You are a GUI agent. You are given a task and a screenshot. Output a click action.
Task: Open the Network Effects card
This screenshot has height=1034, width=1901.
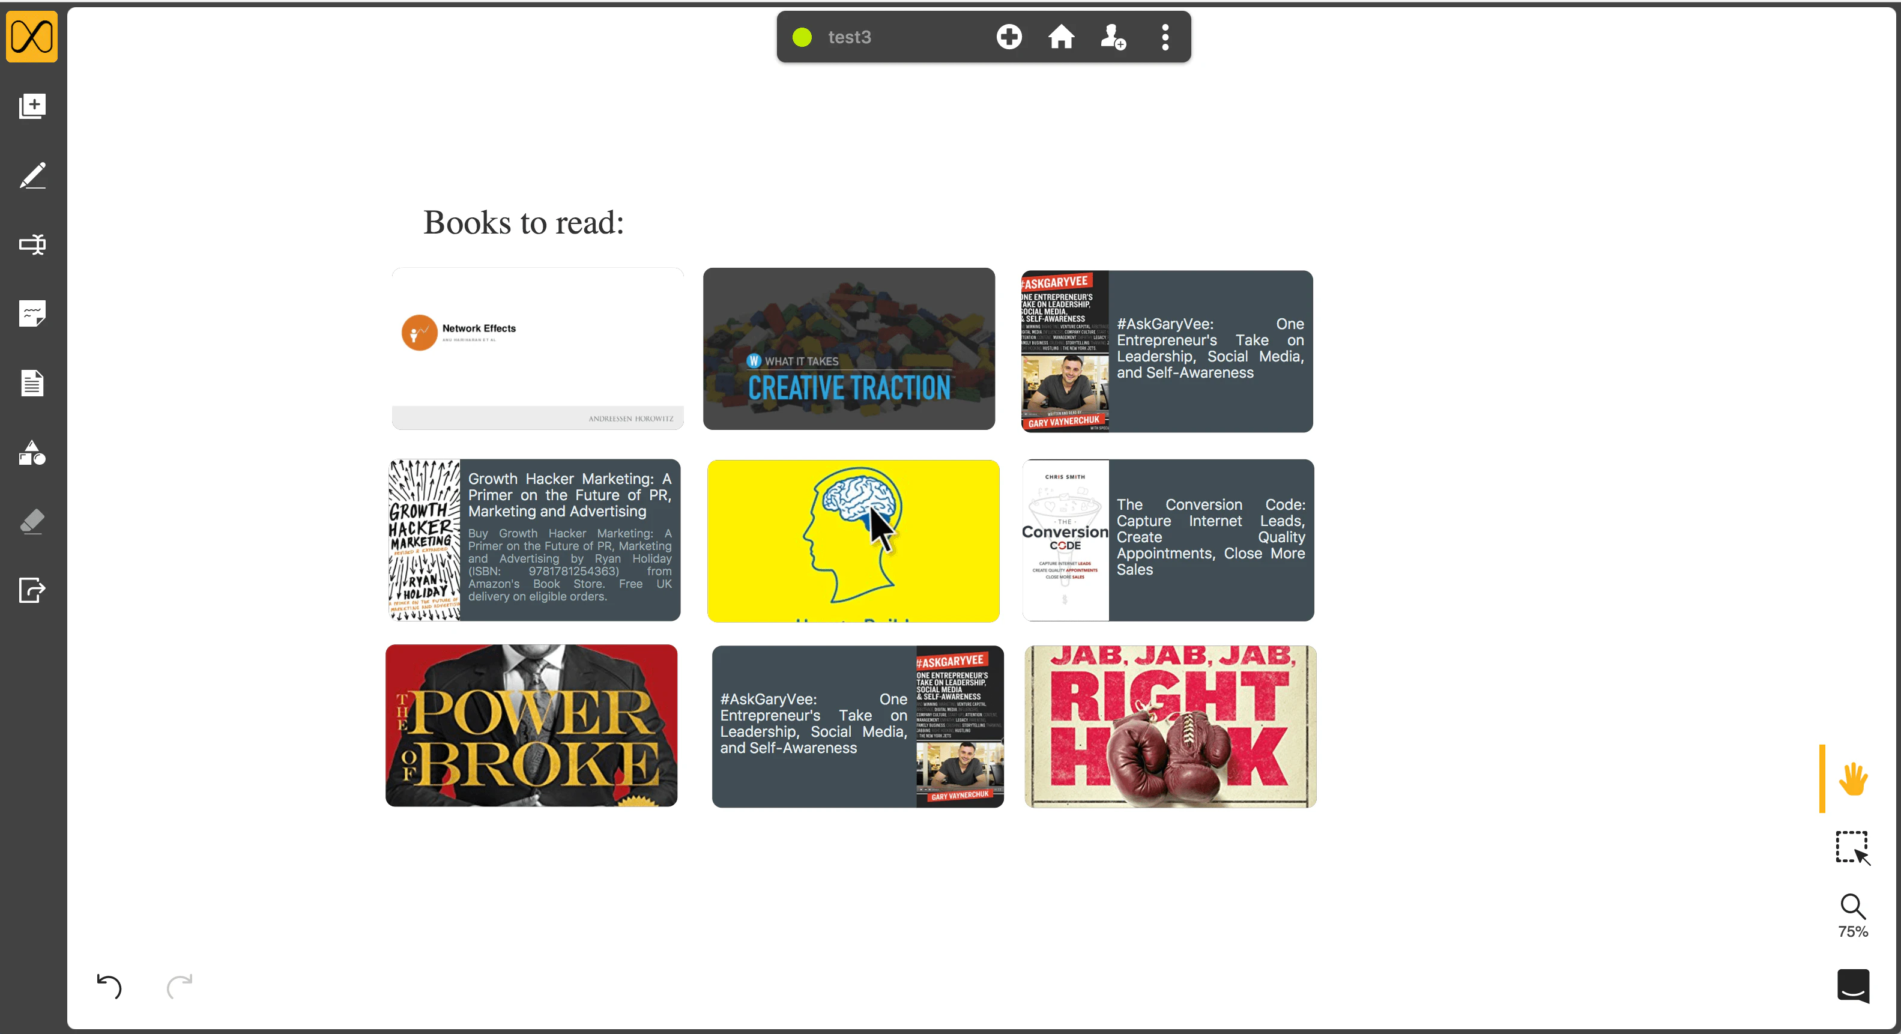(x=538, y=348)
